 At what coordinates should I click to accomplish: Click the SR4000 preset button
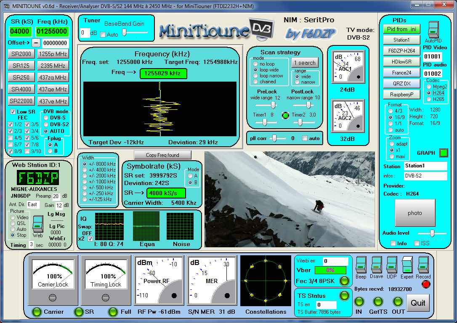21,89
